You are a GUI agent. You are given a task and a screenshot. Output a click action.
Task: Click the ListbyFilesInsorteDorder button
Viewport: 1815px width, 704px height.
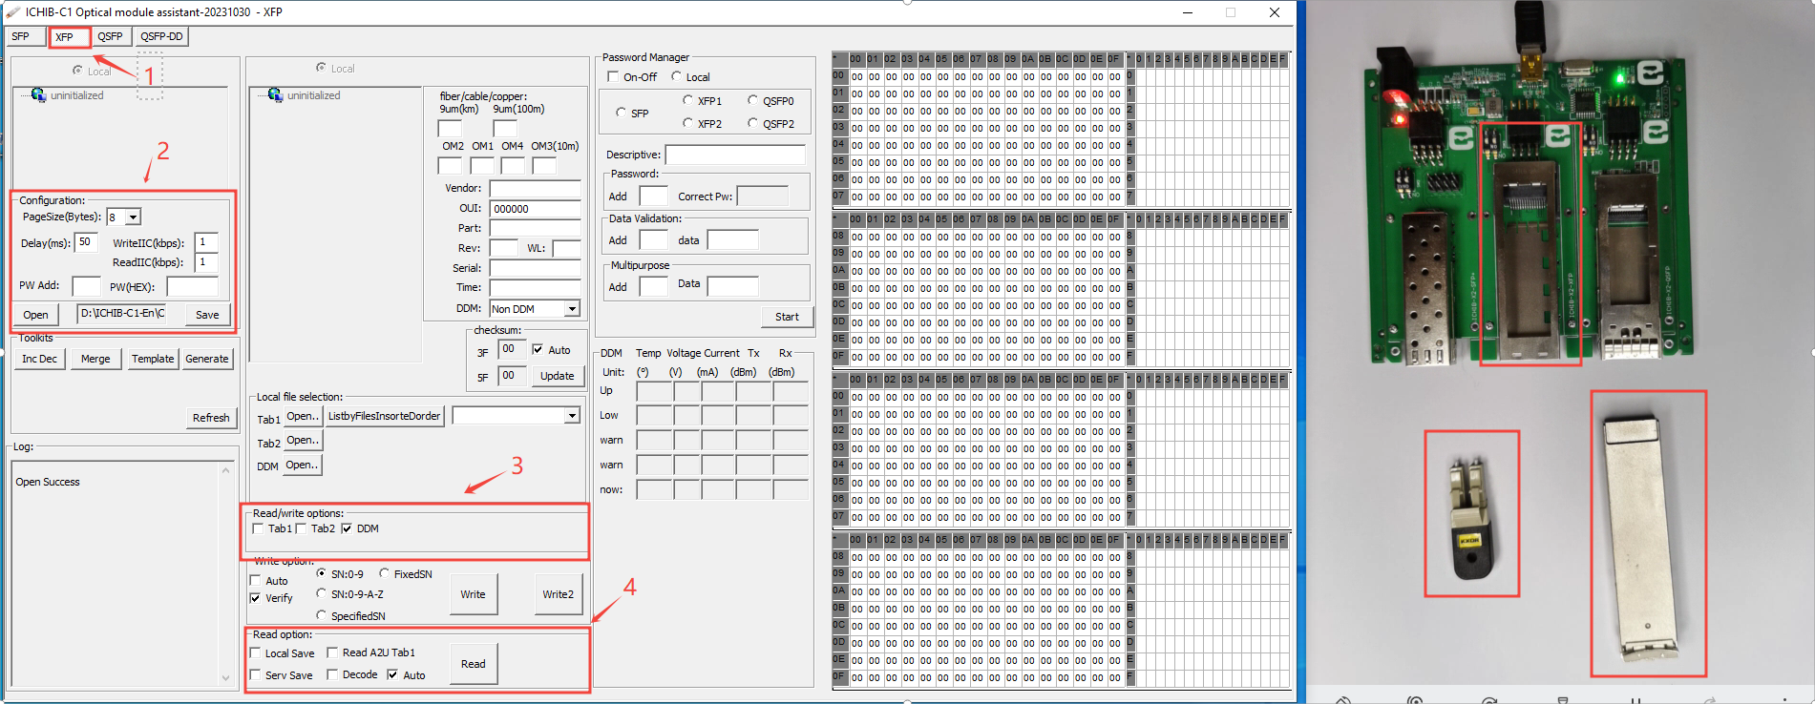tap(385, 417)
